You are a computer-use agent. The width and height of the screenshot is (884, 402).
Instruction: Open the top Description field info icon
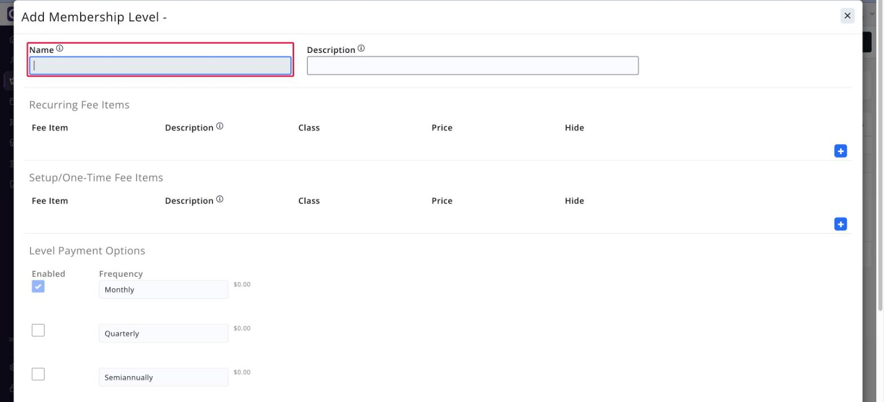361,49
